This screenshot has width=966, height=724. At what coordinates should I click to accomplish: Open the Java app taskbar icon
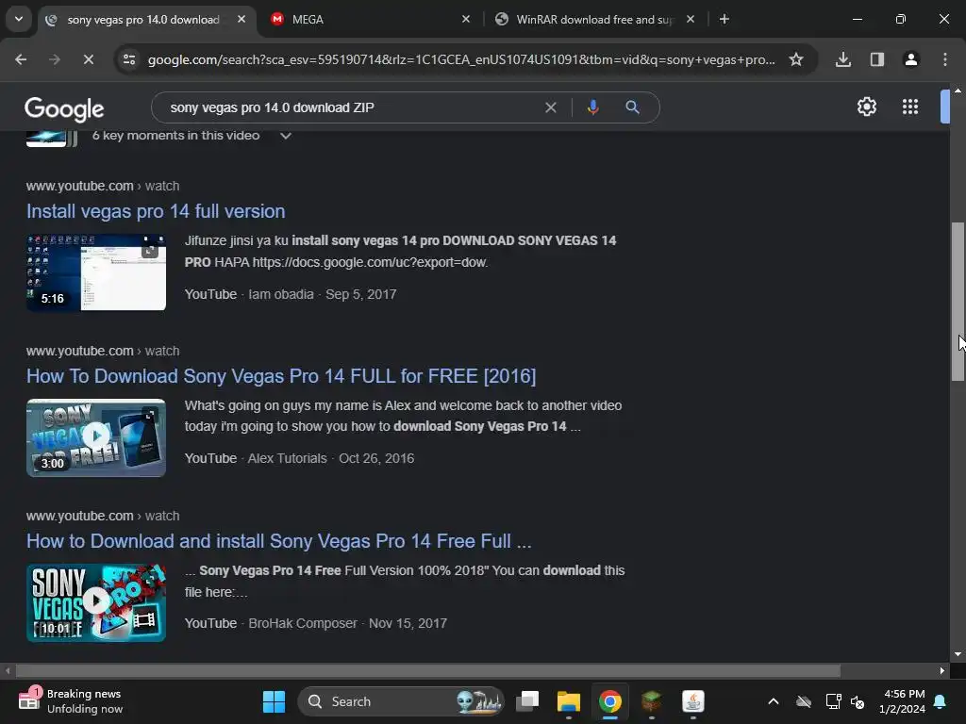[x=693, y=701]
